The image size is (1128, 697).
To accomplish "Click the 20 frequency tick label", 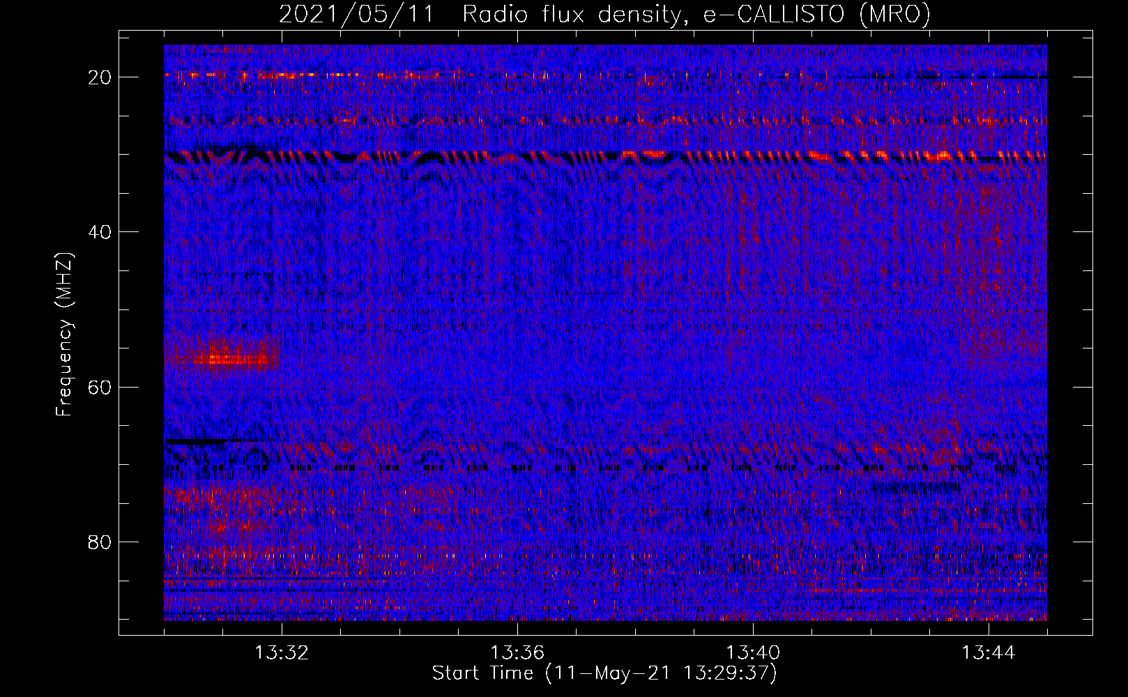I will click(100, 77).
